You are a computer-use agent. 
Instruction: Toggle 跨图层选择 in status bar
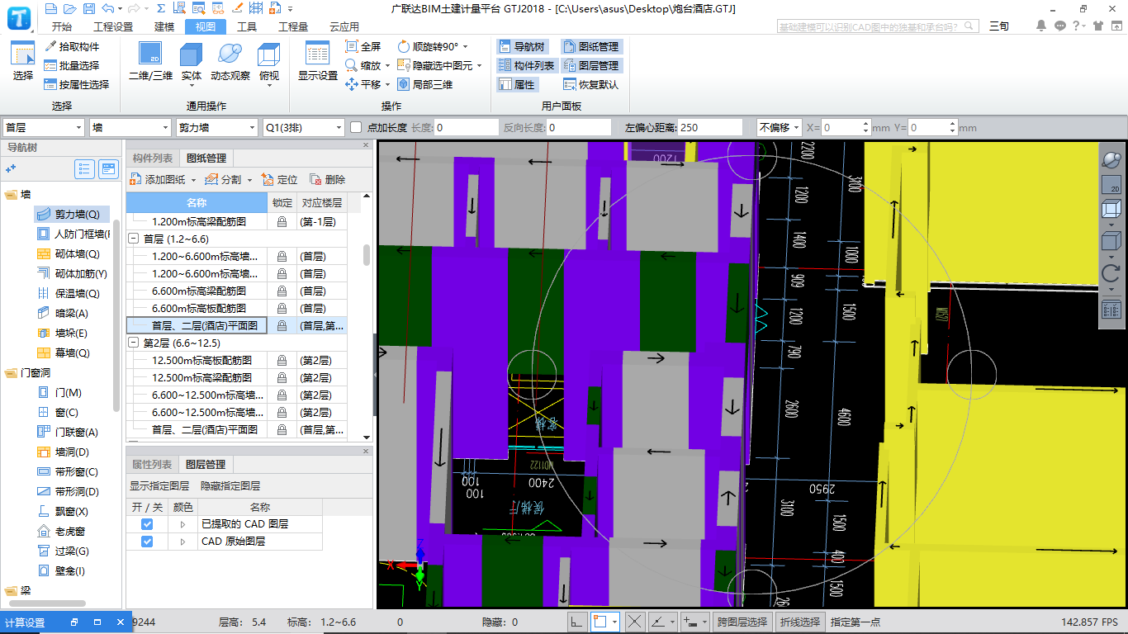pyautogui.click(x=742, y=622)
